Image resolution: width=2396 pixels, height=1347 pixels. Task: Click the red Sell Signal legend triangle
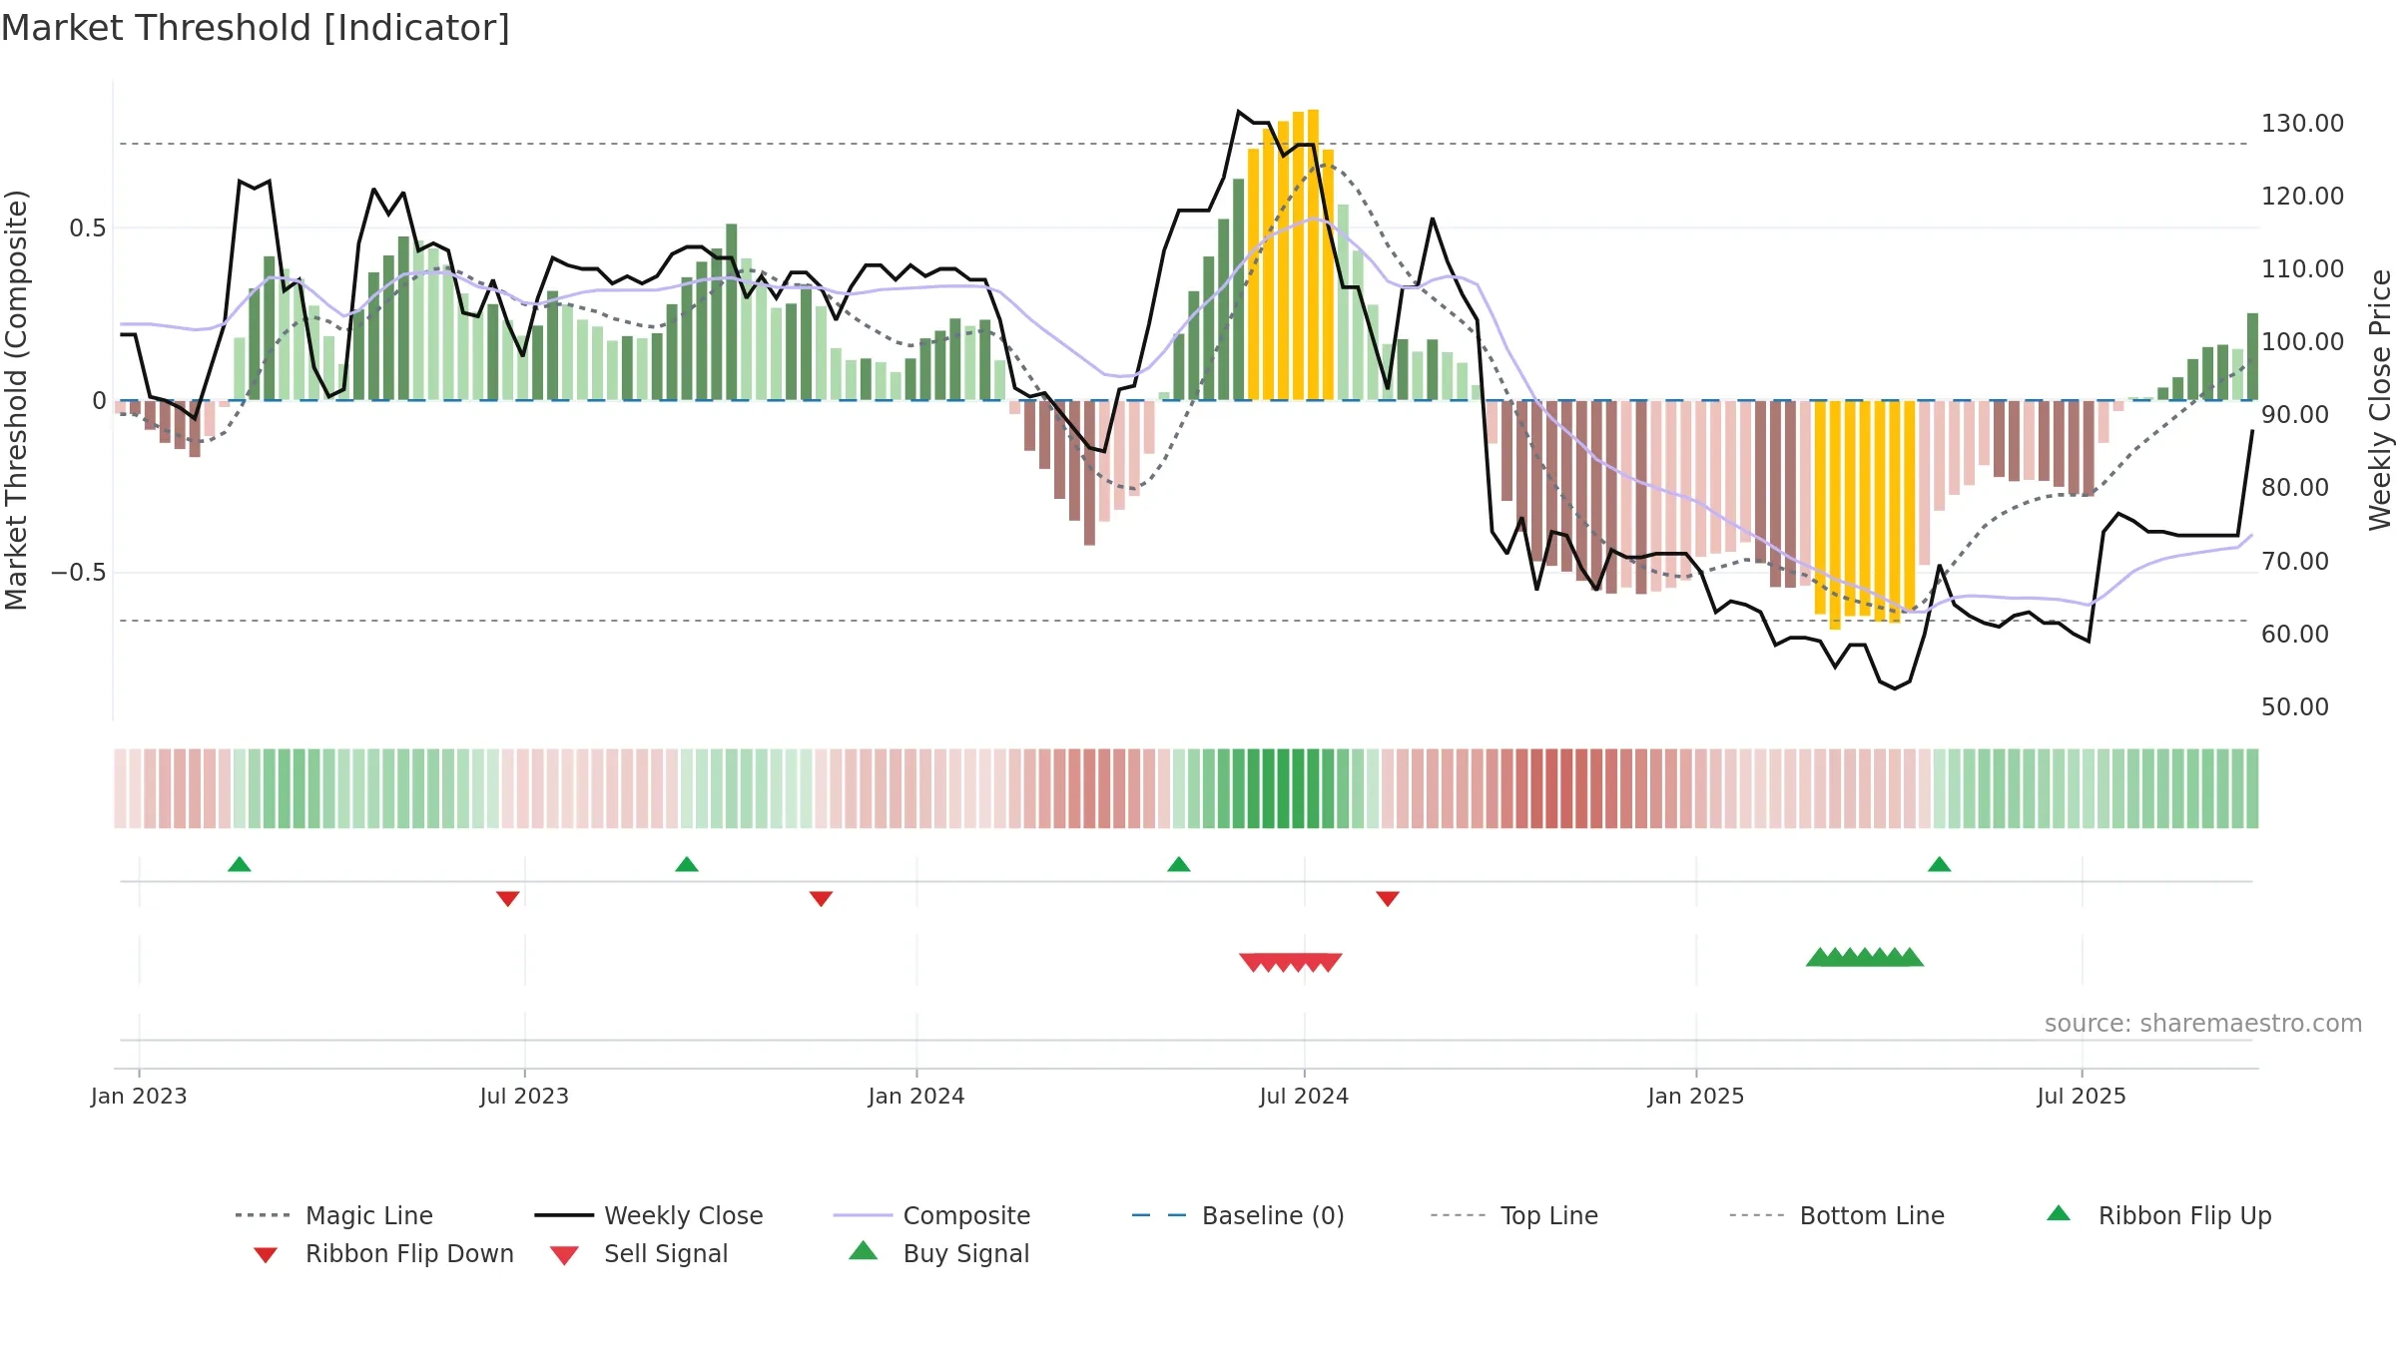564,1255
